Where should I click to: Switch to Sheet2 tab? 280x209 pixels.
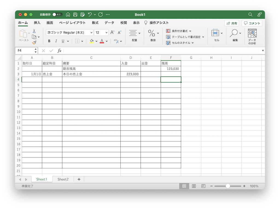(x=63, y=179)
